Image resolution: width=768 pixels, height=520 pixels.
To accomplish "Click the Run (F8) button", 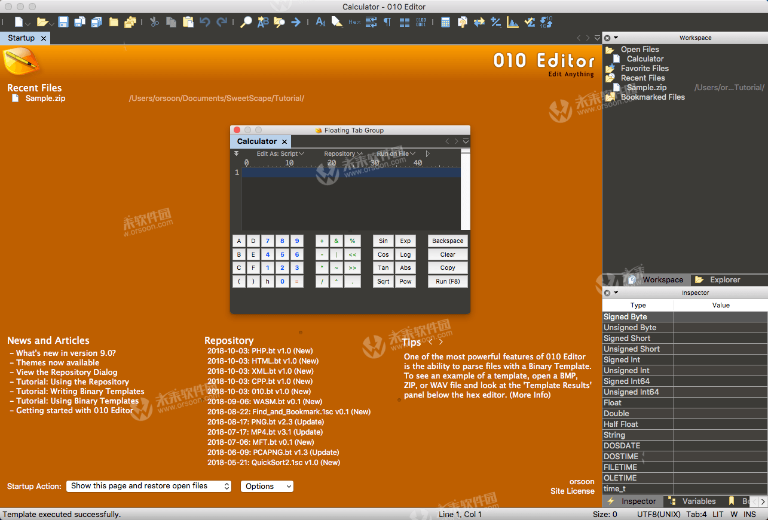I will (x=448, y=281).
